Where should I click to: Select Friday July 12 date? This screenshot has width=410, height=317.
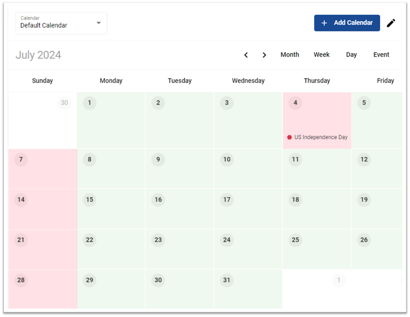coord(364,159)
